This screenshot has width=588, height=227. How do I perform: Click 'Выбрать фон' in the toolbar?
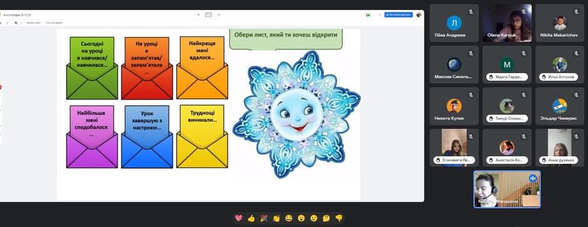[x=33, y=23]
